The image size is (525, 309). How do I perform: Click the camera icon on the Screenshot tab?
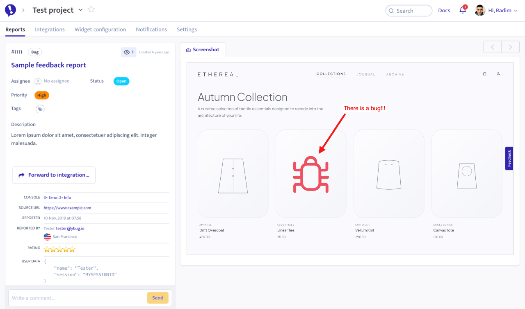pos(189,49)
